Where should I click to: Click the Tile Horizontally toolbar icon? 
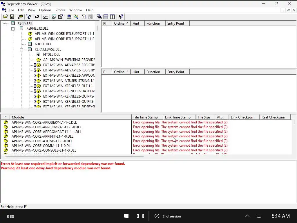click(106, 17)
